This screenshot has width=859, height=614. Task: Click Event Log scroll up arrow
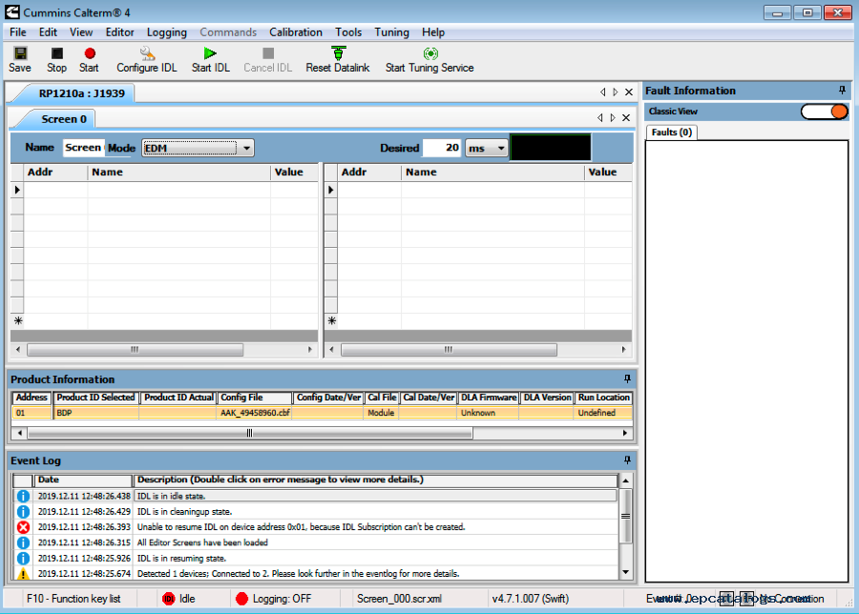pyautogui.click(x=625, y=481)
